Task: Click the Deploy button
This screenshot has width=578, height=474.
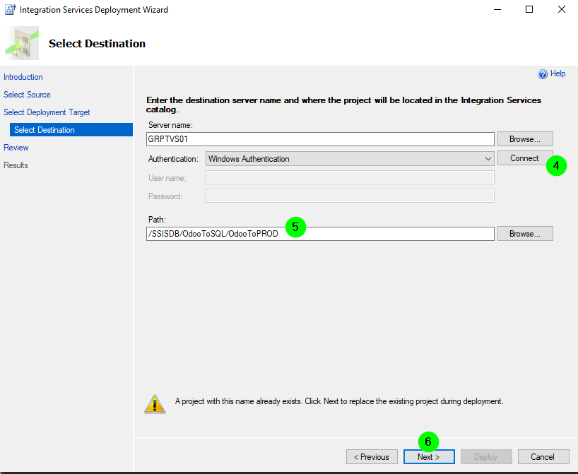Action: [486, 457]
